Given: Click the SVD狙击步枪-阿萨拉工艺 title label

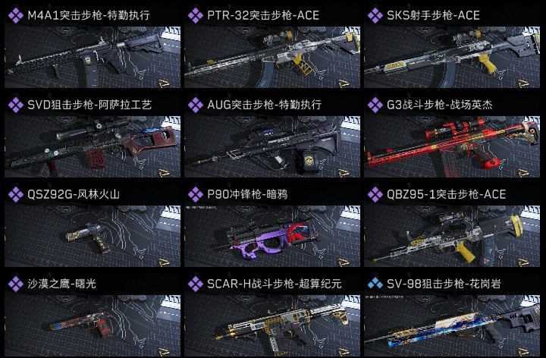Looking at the screenshot, I should [89, 105].
